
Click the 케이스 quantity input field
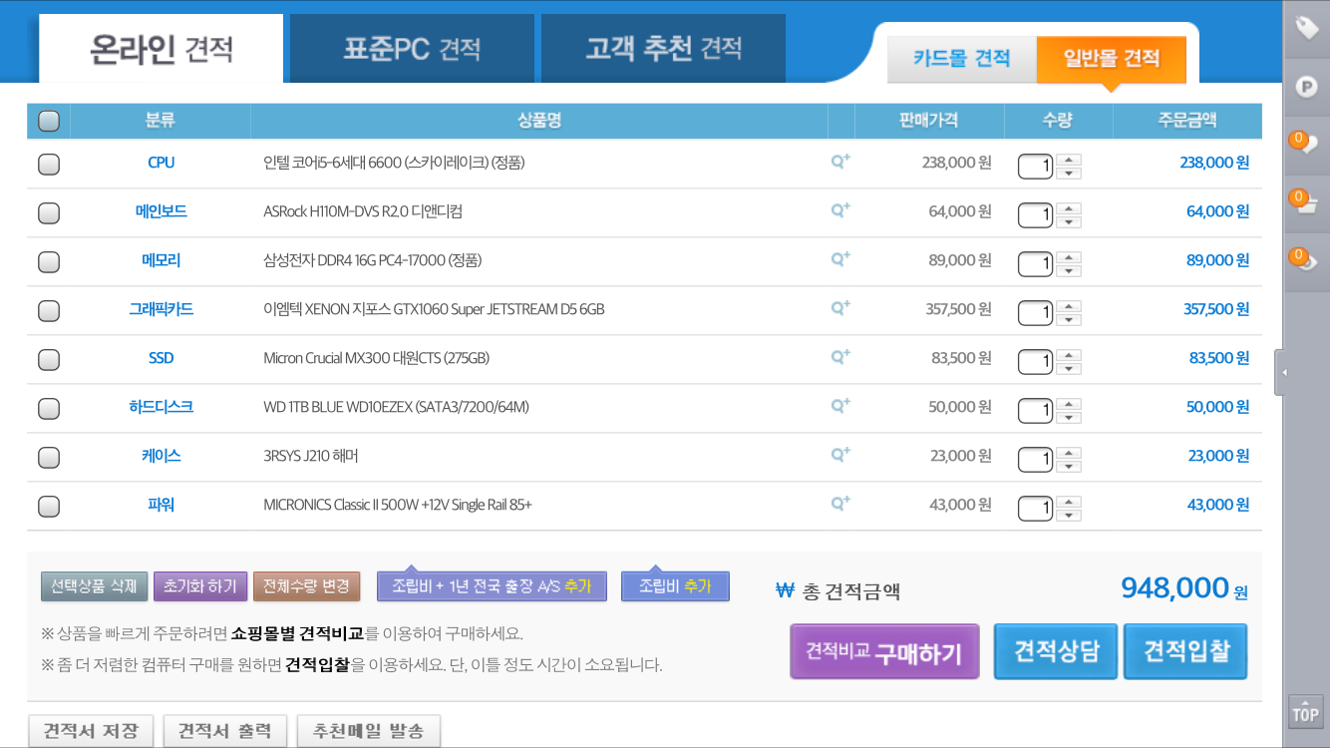[x=1035, y=459]
